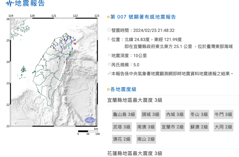
Task: Click the depth value 10公里
Action: [x=140, y=56]
